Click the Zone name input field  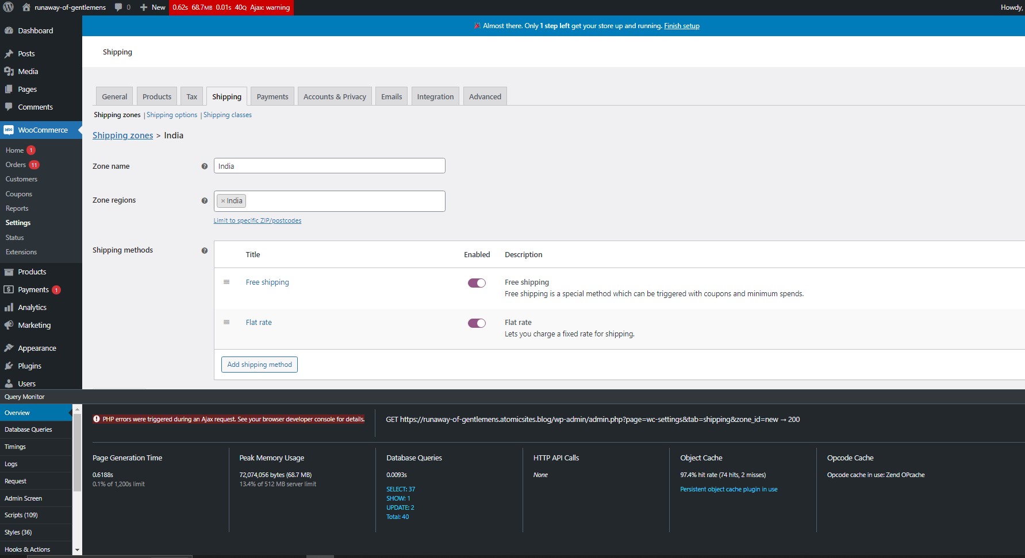[x=329, y=166]
